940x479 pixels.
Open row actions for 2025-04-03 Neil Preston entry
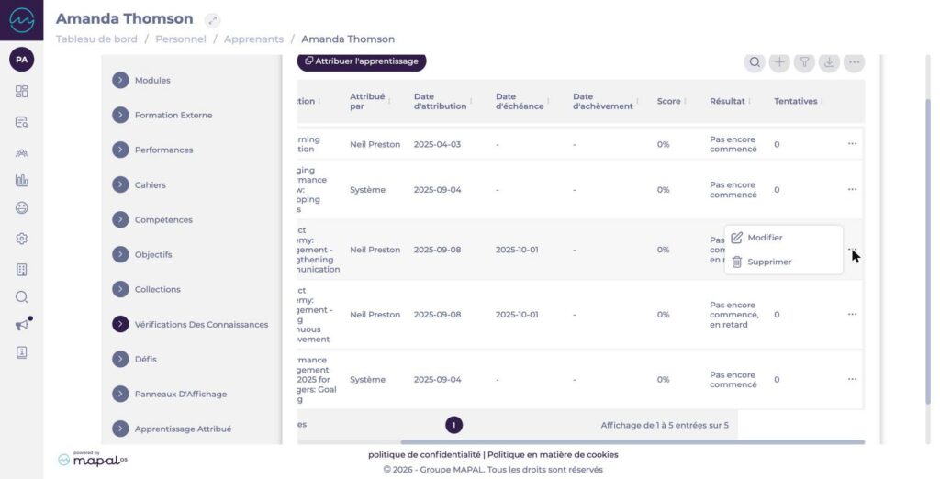click(x=852, y=144)
